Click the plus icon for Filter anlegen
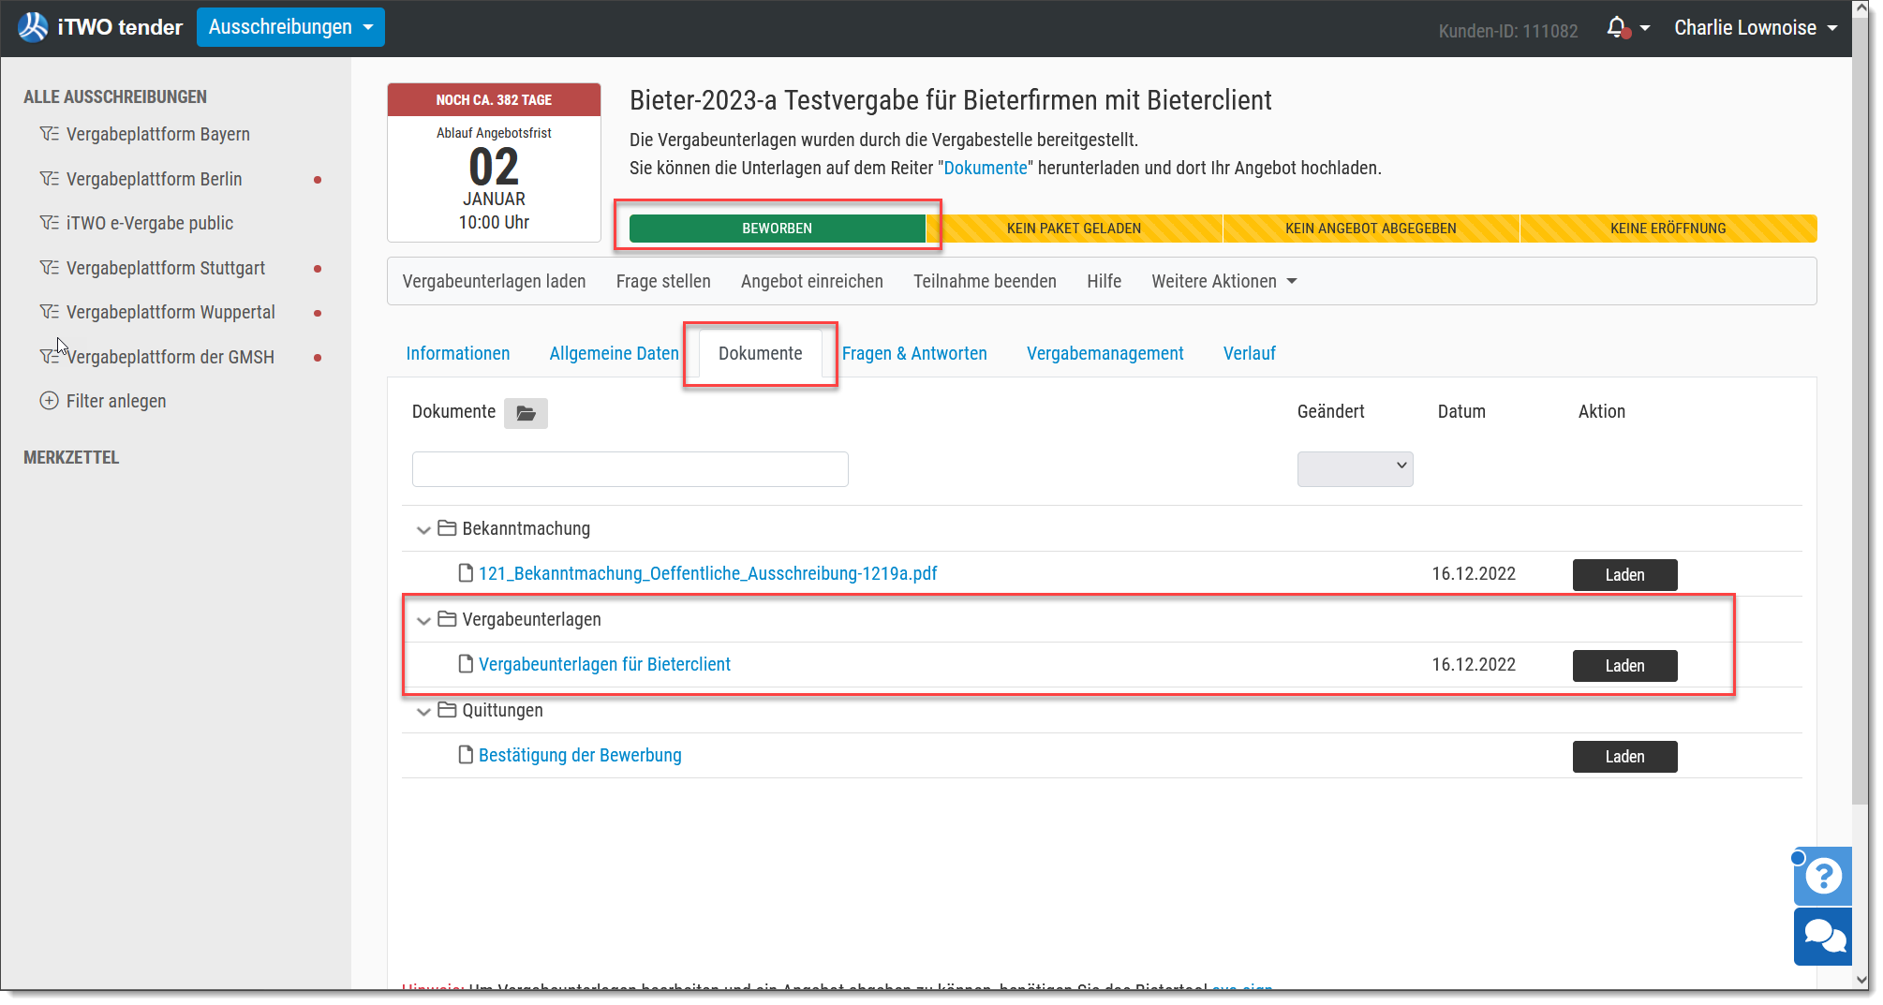This screenshot has width=1883, height=1005. click(50, 401)
